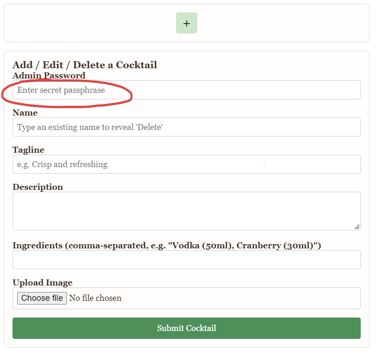
Task: Focus the Ingredients comma-separated input
Action: (x=186, y=260)
